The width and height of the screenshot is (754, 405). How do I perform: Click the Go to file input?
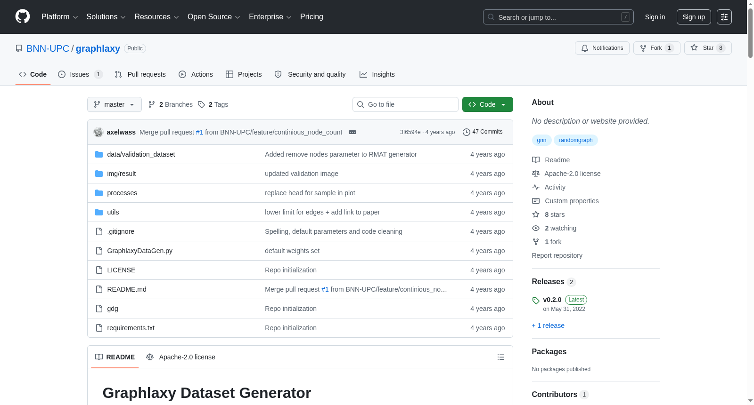click(405, 104)
